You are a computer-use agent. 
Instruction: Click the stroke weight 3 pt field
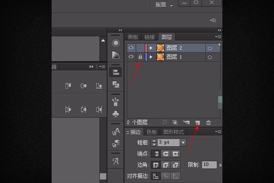click(x=169, y=143)
